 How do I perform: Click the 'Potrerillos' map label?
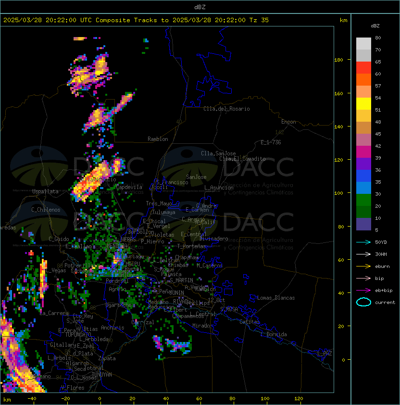(x=80, y=266)
